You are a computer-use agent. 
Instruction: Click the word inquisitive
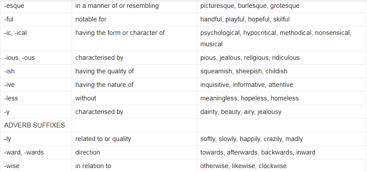(x=215, y=85)
